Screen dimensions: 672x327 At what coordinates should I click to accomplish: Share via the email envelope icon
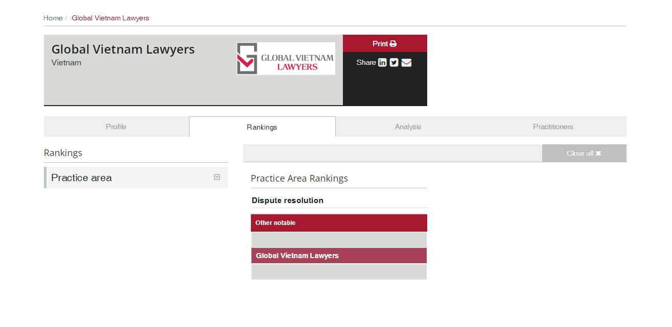[406, 62]
